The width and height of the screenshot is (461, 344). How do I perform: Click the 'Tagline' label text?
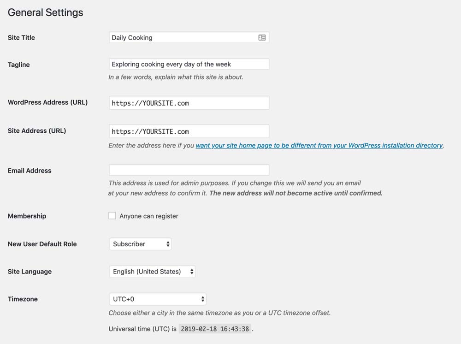pos(19,65)
